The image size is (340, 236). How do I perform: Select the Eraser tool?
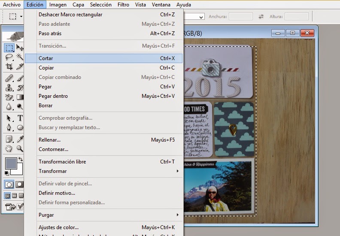[x=9, y=97]
